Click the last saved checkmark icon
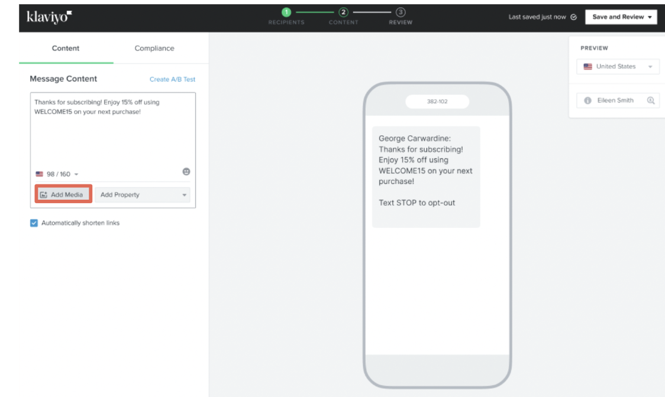Image resolution: width=665 pixels, height=397 pixels. click(x=572, y=17)
